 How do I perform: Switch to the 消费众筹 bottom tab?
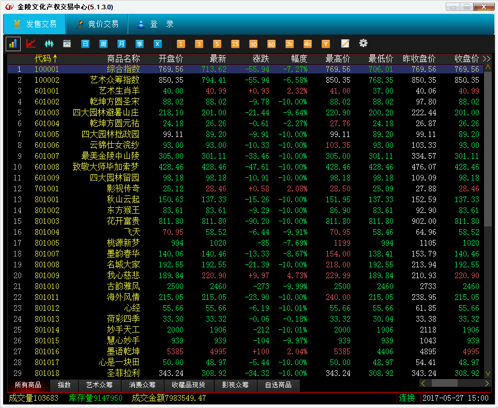pos(142,385)
